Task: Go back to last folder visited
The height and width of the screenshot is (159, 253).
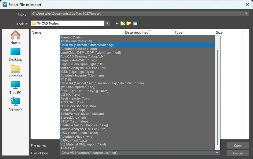Action: 117,24
